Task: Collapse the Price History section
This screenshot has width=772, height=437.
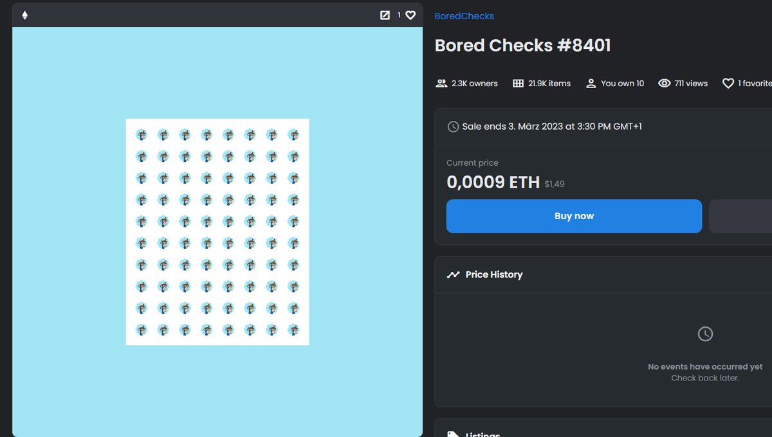Action: pyautogui.click(x=603, y=274)
